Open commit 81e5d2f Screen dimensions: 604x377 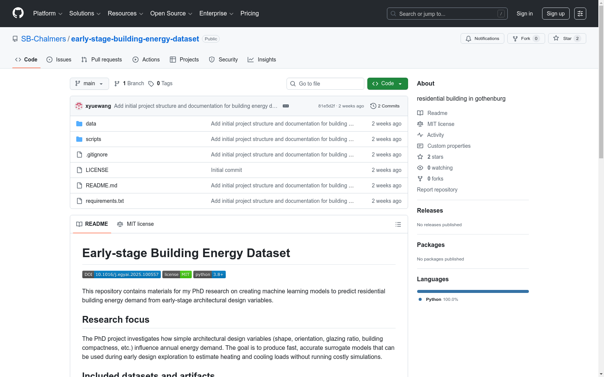point(327,106)
